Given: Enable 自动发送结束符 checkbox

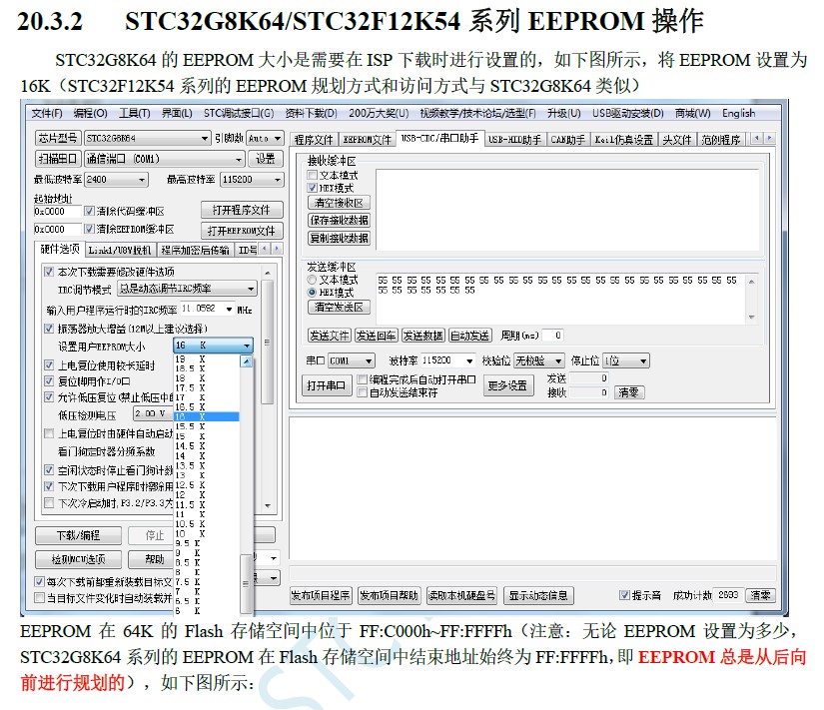Looking at the screenshot, I should 363,392.
